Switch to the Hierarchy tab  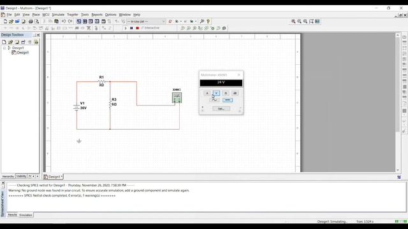[x=8, y=177]
